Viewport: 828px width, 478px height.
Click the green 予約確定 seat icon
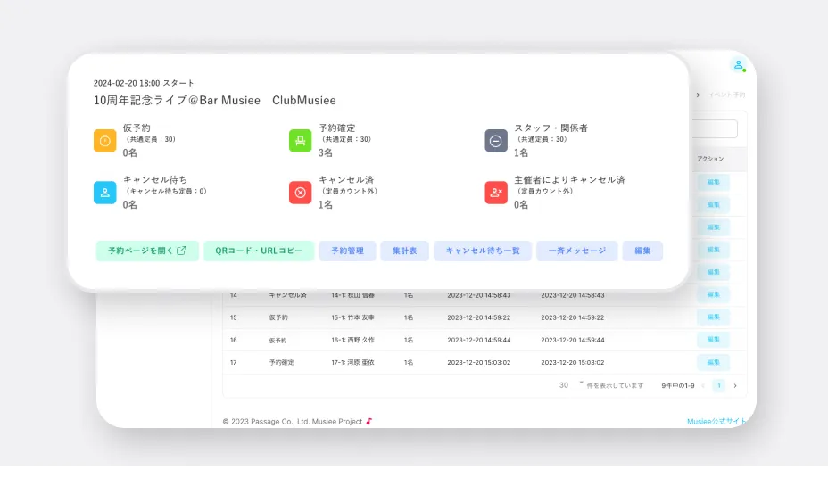point(301,140)
